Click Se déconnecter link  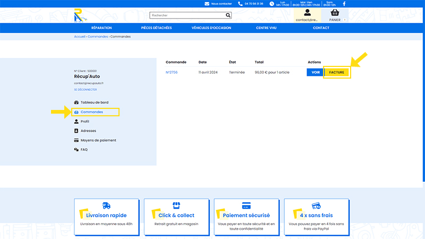(x=86, y=90)
